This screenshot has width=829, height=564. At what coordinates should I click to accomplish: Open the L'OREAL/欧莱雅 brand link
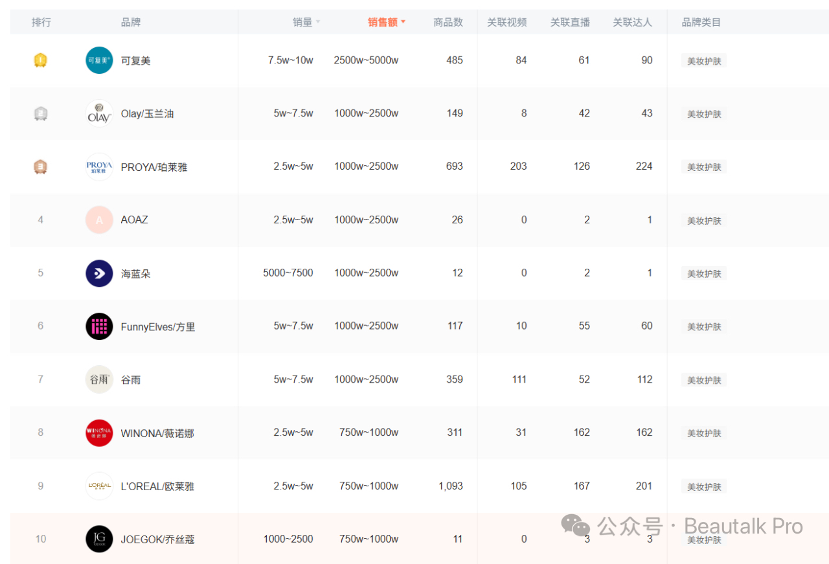click(157, 486)
